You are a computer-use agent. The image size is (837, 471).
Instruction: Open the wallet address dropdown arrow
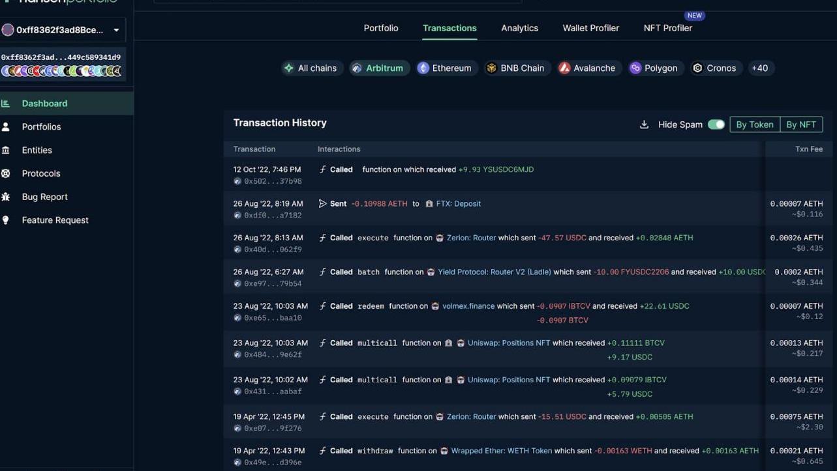[116, 30]
